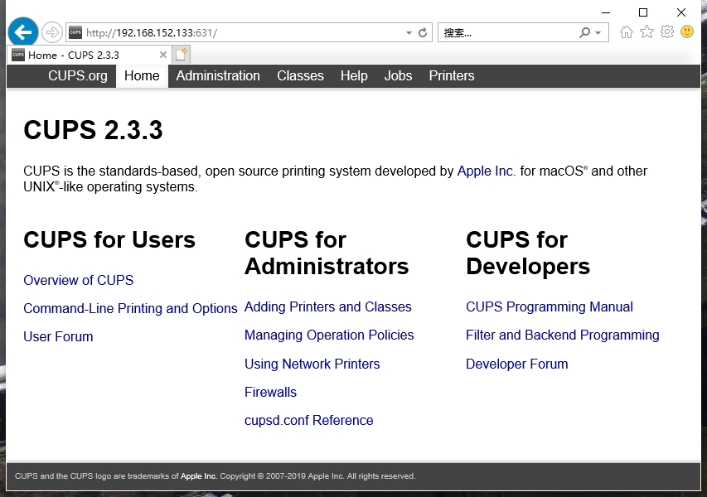Open favorites with the star icon
The width and height of the screenshot is (707, 497).
(646, 31)
